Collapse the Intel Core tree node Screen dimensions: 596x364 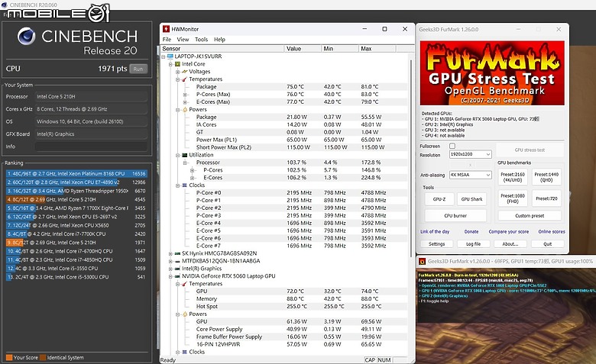tap(170, 64)
